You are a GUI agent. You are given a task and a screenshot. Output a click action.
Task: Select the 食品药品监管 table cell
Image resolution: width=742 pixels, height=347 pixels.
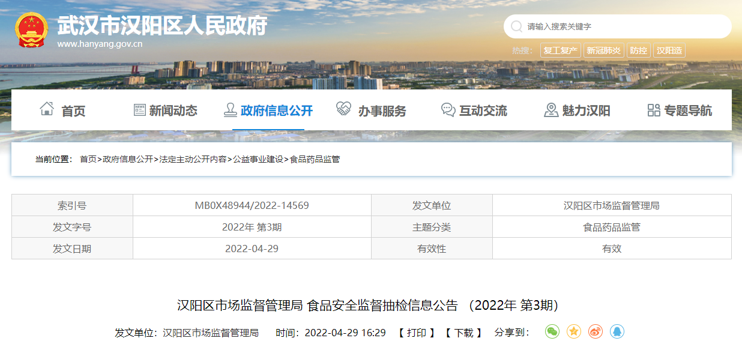[x=612, y=227]
